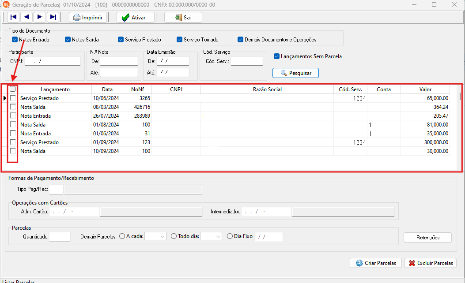This screenshot has width=465, height=283.
Task: Click the value cell 364.24
Action: point(425,107)
